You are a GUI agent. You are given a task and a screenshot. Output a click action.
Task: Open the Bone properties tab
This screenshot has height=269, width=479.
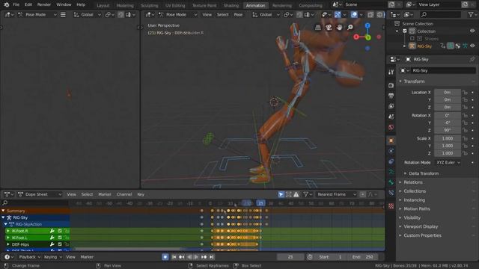[391, 182]
